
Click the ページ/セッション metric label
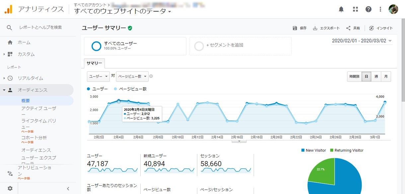[x=216, y=190]
